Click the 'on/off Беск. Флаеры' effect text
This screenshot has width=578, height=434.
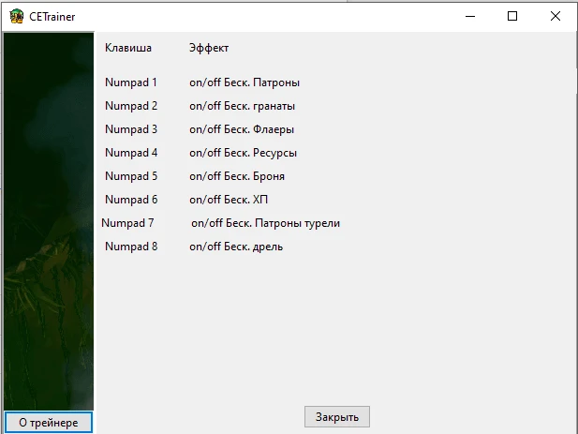point(242,129)
